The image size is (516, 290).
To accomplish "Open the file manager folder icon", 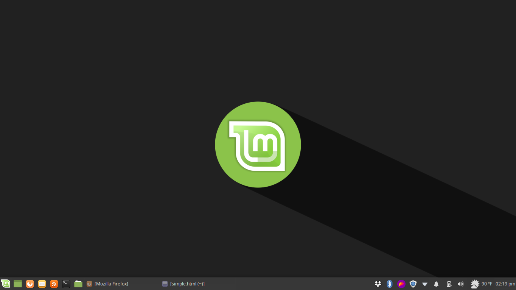I will tap(78, 284).
